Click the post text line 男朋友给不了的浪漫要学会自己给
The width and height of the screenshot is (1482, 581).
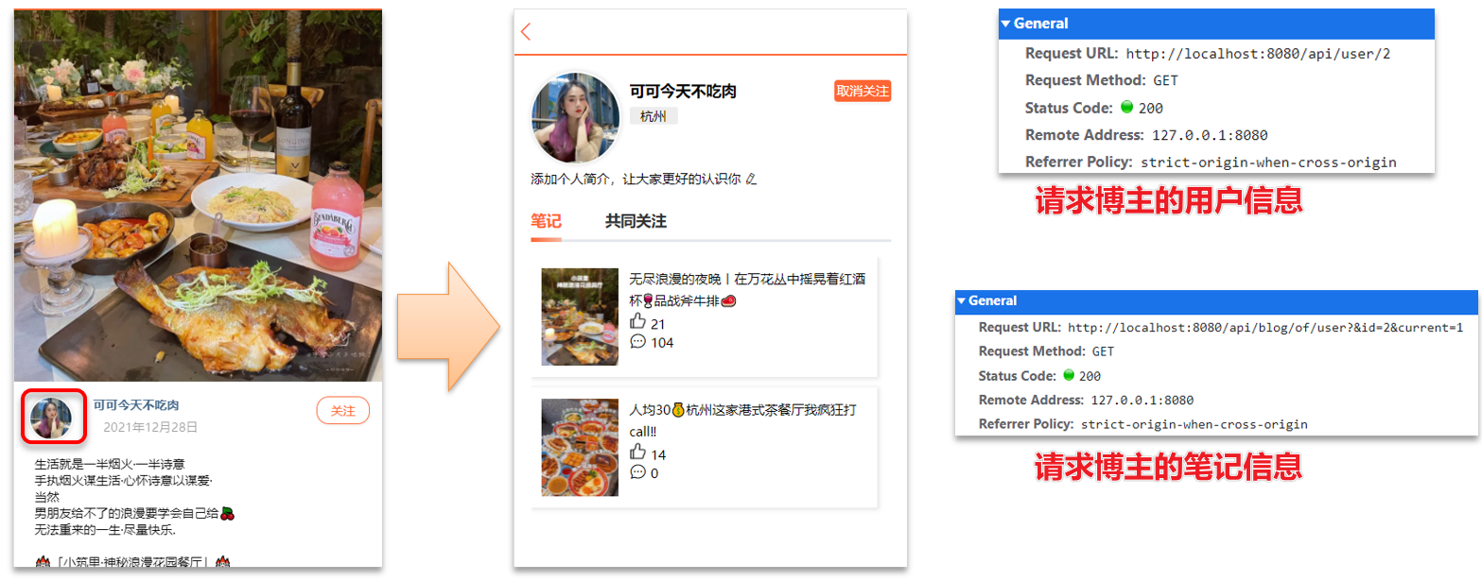point(134,513)
